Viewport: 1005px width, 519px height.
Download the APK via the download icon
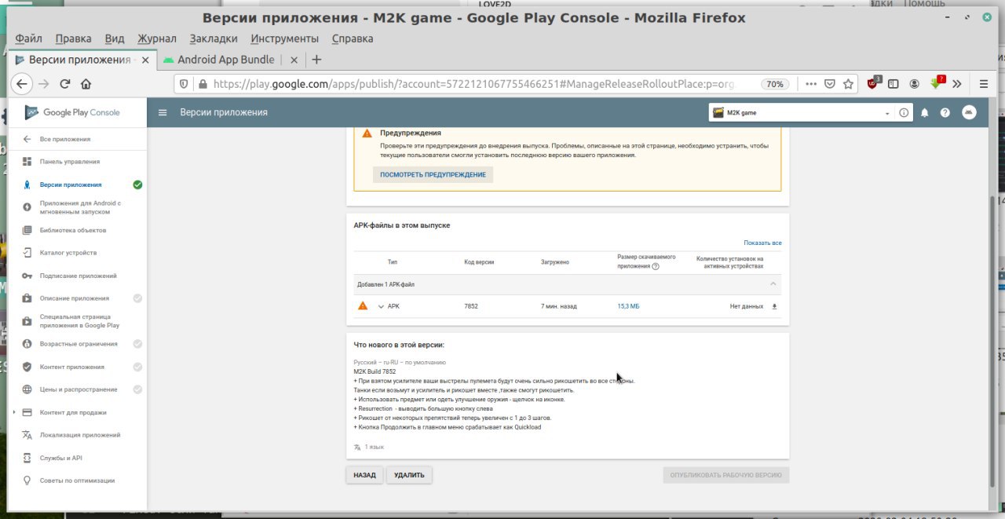pos(774,306)
